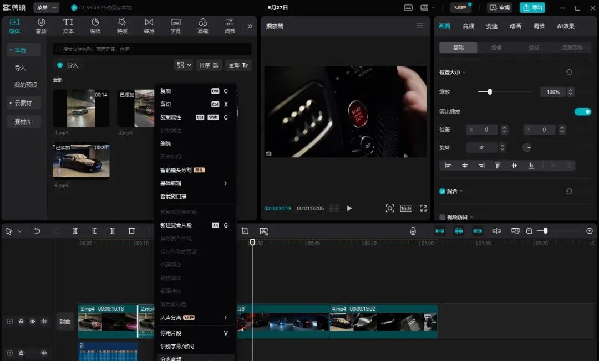Click the 缩放 scale slider handle
The height and width of the screenshot is (361, 599).
(490, 92)
